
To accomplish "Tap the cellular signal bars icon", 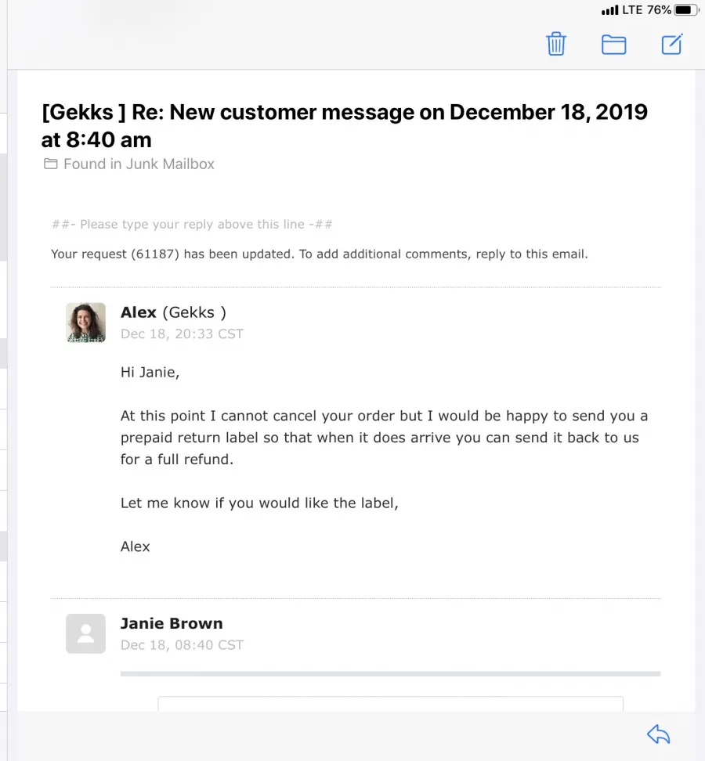I will pos(609,11).
